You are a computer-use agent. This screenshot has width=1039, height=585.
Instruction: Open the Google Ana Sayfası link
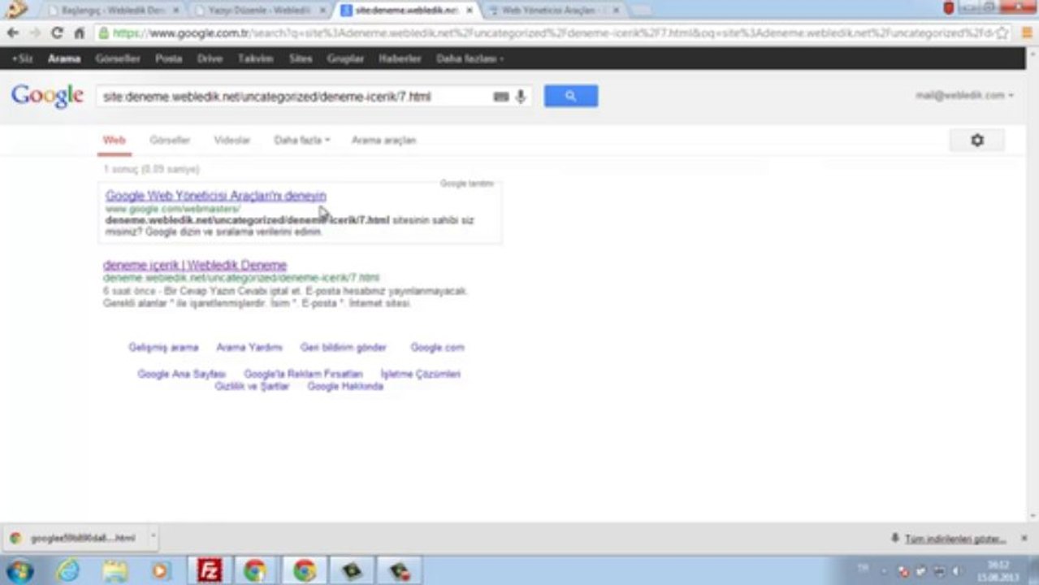coord(181,375)
